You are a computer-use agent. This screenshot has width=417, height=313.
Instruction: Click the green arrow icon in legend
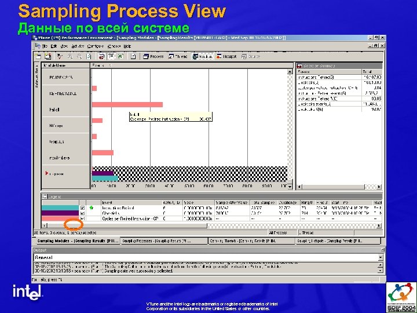point(92,208)
